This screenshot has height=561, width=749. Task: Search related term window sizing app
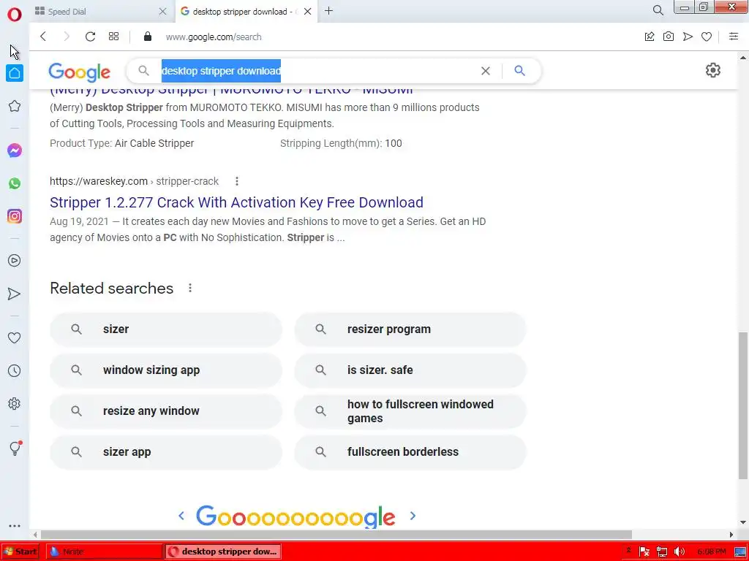coord(166,370)
